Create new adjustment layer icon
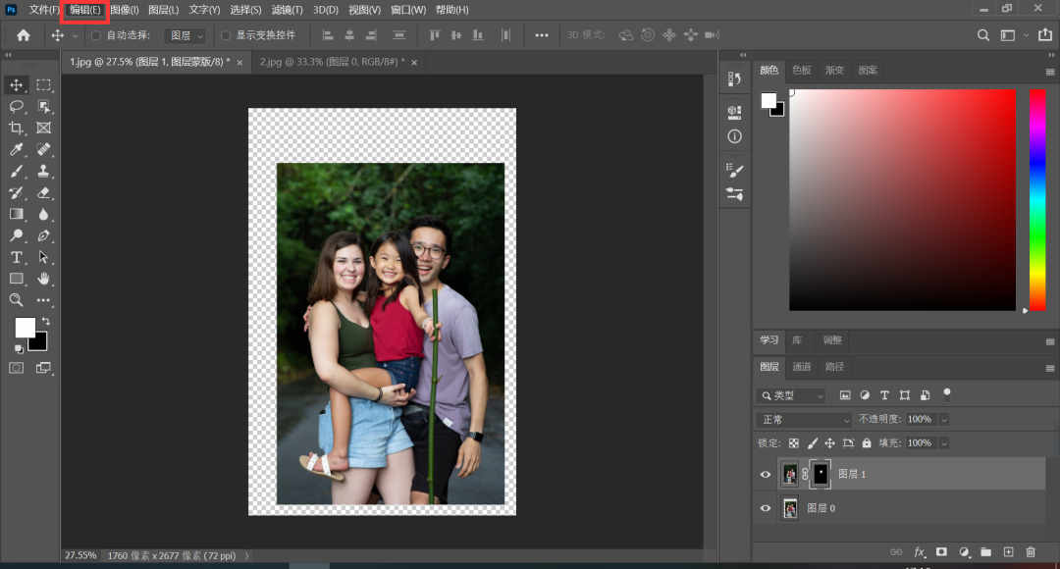The width and height of the screenshot is (1060, 569). [964, 552]
